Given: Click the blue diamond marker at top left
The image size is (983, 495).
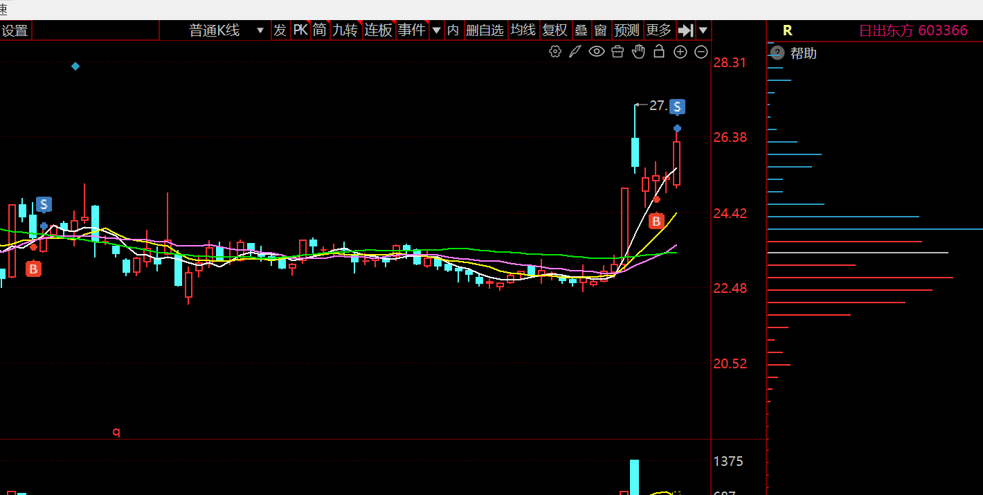Looking at the screenshot, I should click(x=75, y=66).
